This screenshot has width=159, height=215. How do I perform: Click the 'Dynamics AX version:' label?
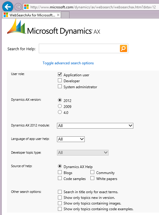pyautogui.click(x=26, y=100)
